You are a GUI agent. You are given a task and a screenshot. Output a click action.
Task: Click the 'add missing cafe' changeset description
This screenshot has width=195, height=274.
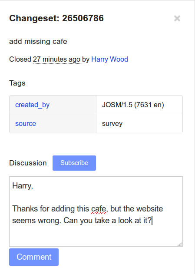38,42
